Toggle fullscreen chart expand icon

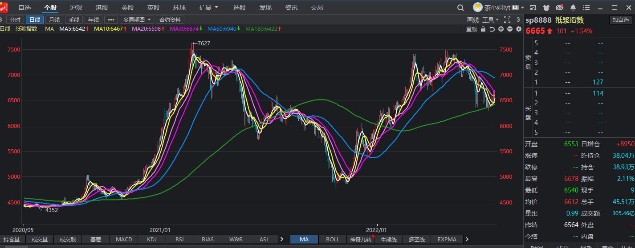tap(507, 20)
